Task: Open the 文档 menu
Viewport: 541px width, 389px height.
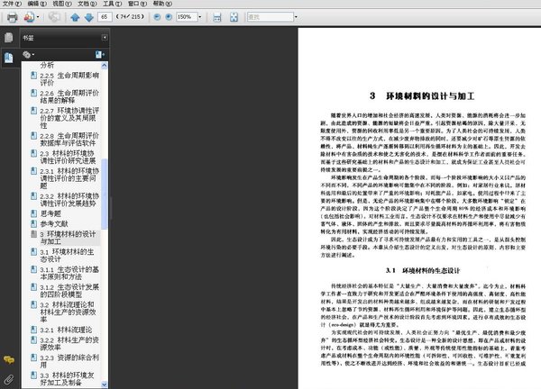Action: tap(87, 4)
